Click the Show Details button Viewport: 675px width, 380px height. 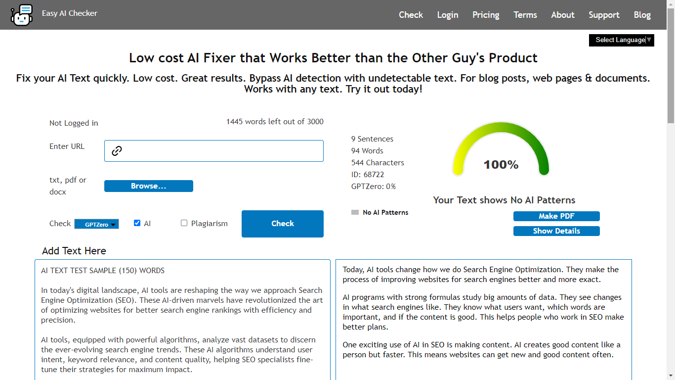click(556, 231)
